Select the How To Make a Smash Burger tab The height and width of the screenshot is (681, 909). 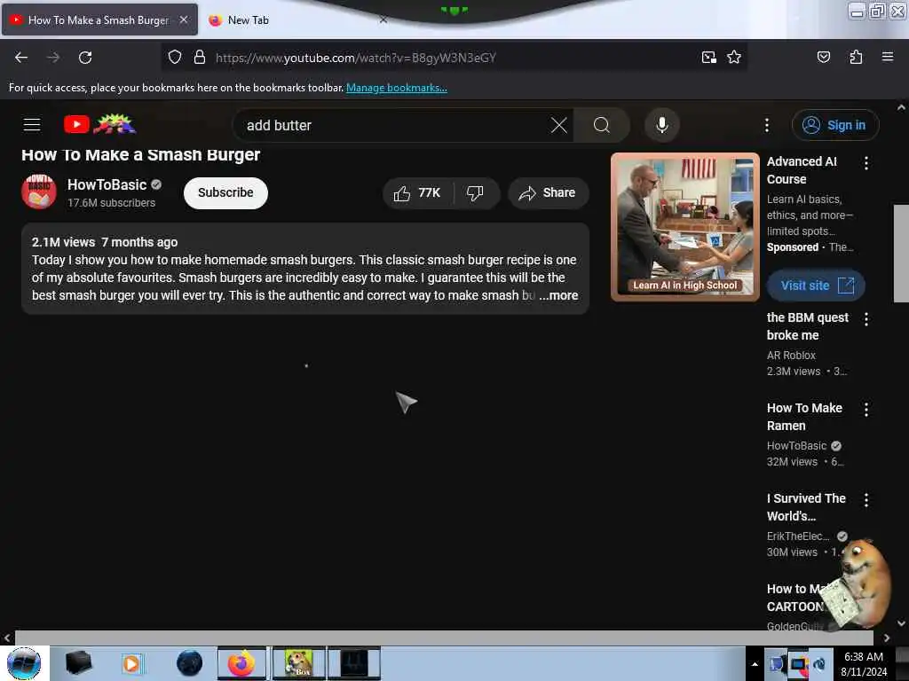[x=98, y=20]
